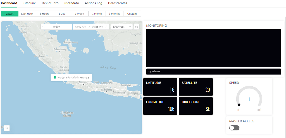
Task: Click the Type here terminal input
Action: point(213,72)
